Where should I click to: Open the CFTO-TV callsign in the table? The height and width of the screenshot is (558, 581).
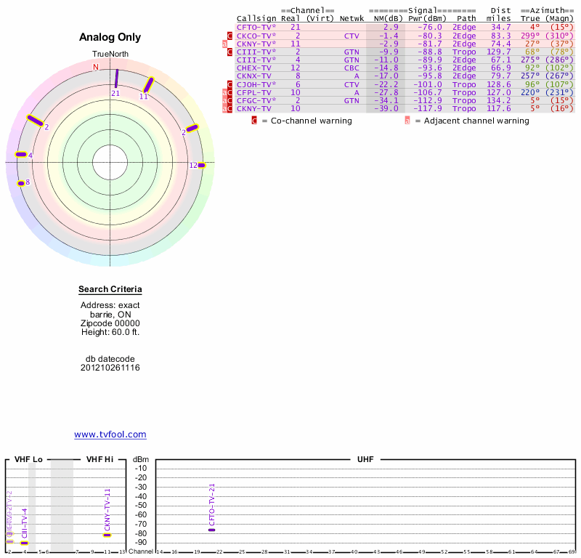pyautogui.click(x=256, y=27)
